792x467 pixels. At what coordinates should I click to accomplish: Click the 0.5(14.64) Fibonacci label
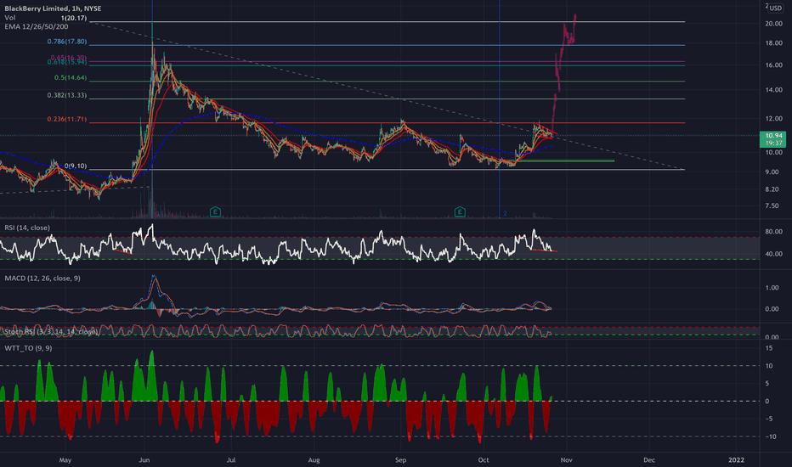click(x=71, y=78)
